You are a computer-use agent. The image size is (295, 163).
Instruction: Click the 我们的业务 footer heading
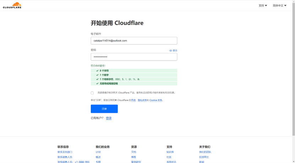click(x=103, y=147)
